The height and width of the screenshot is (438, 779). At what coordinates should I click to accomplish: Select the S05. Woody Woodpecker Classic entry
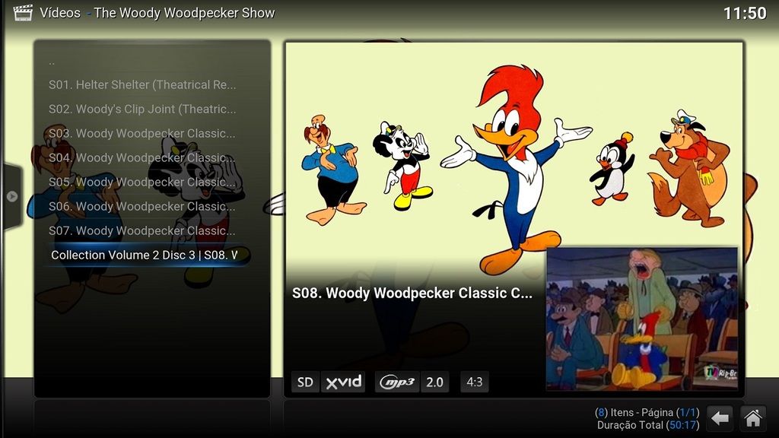[x=143, y=182]
